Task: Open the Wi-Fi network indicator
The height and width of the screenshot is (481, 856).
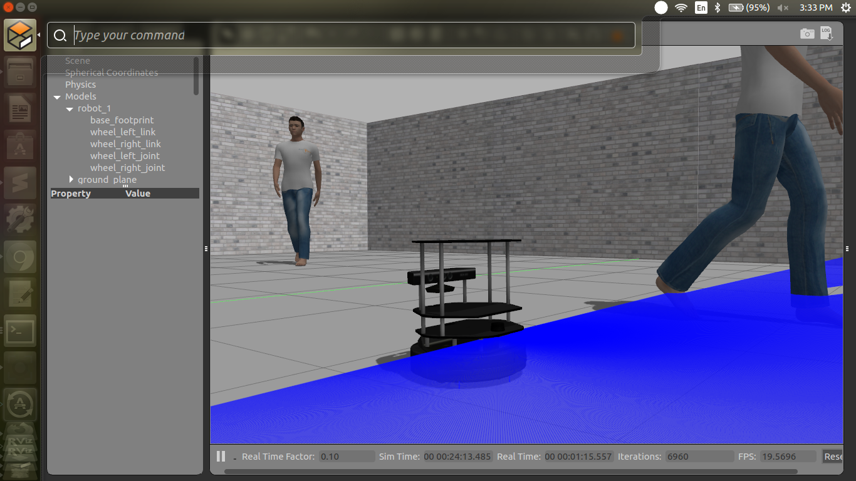Action: pyautogui.click(x=681, y=8)
